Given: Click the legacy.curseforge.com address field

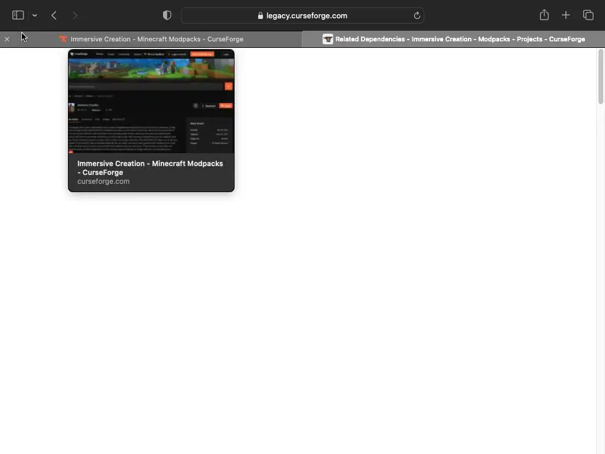Looking at the screenshot, I should [302, 15].
